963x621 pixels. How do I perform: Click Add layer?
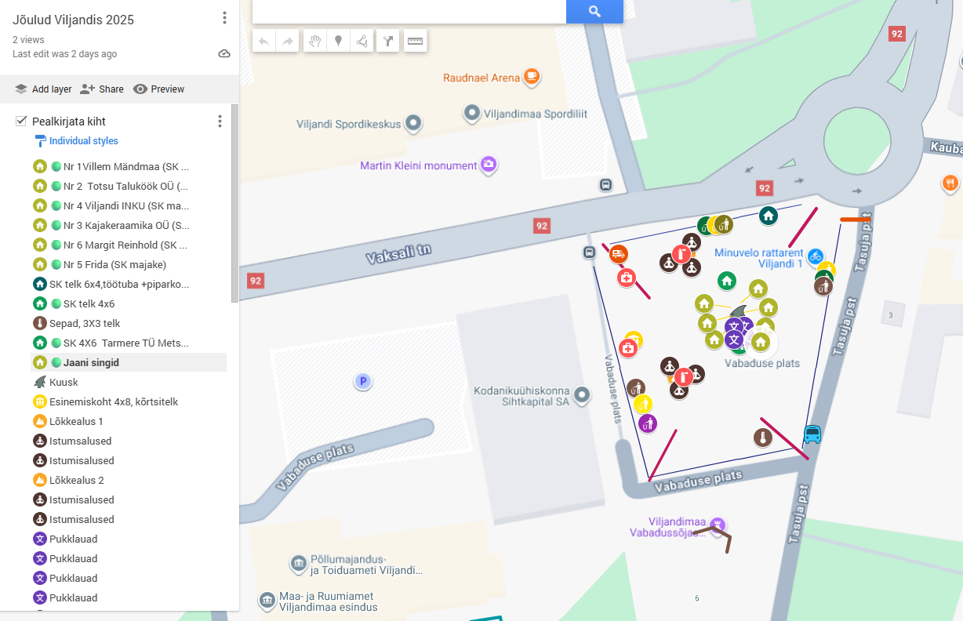43,89
